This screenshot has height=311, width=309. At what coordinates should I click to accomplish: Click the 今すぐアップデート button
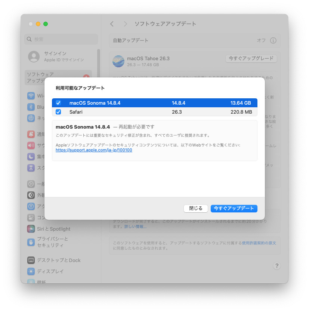pyautogui.click(x=234, y=209)
